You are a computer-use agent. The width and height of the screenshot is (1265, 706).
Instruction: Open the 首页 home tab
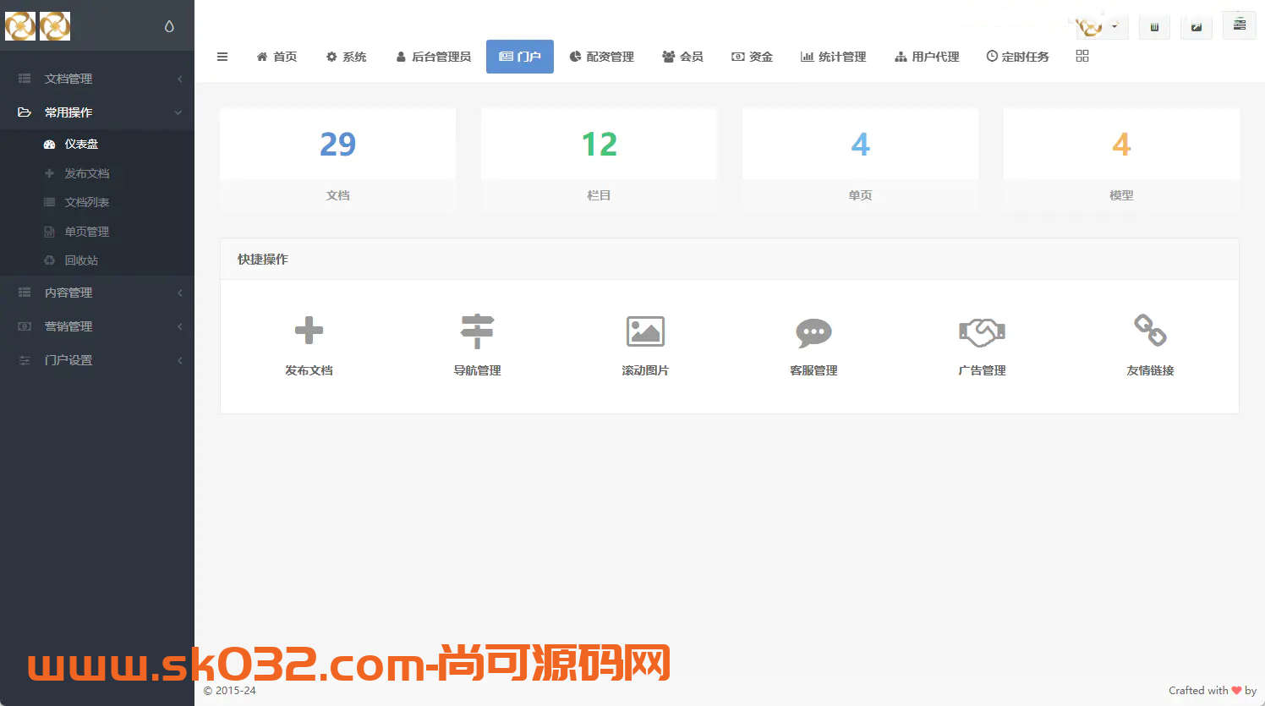click(277, 57)
